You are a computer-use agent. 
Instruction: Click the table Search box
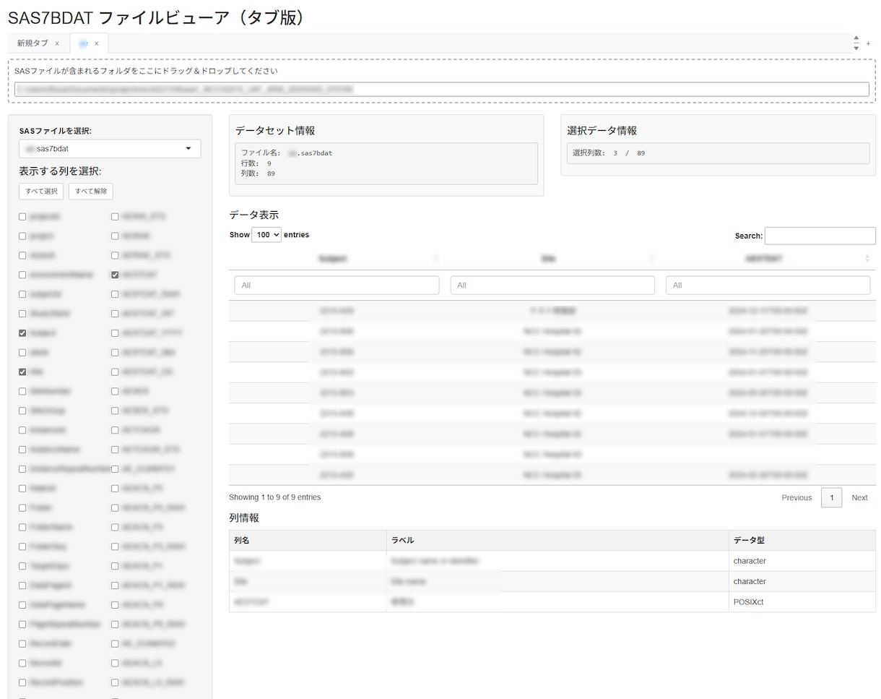click(x=820, y=236)
